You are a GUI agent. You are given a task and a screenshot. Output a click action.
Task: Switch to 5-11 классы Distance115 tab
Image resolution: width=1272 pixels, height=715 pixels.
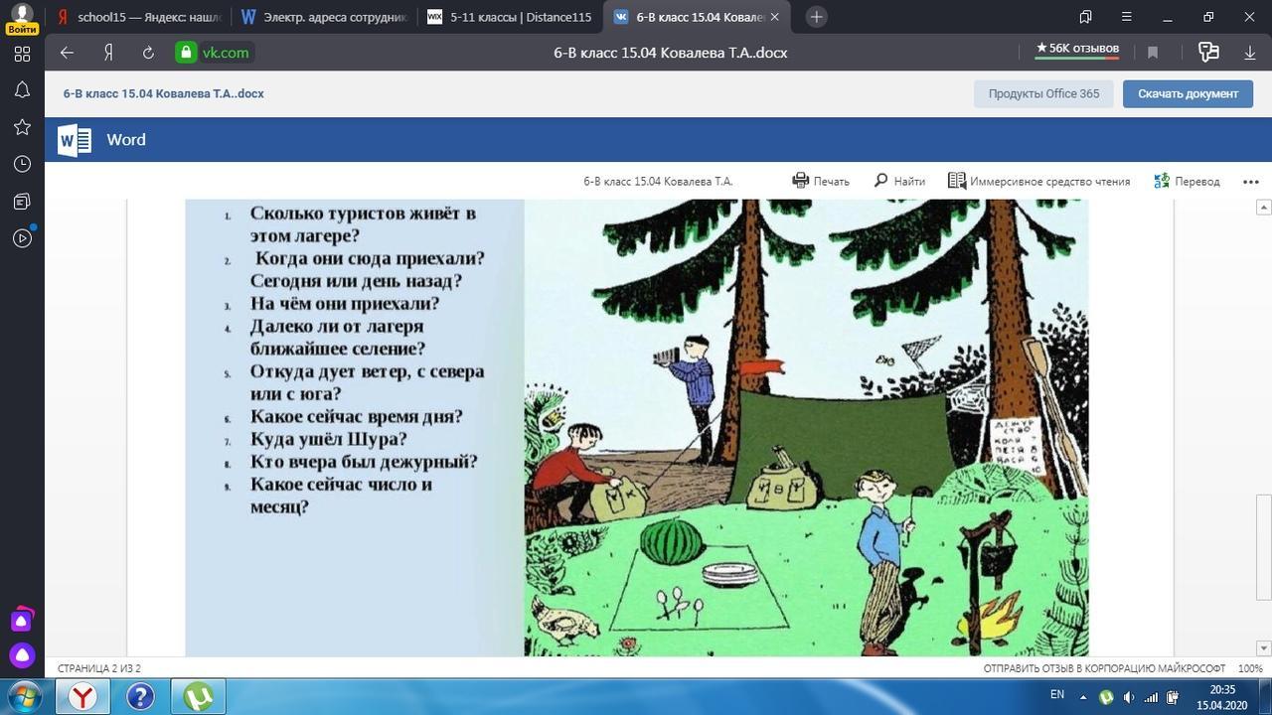509,17
